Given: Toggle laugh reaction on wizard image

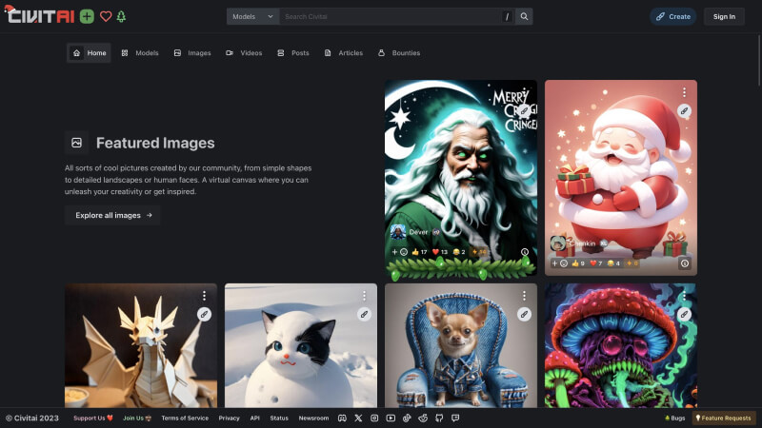Looking at the screenshot, I should pyautogui.click(x=461, y=252).
